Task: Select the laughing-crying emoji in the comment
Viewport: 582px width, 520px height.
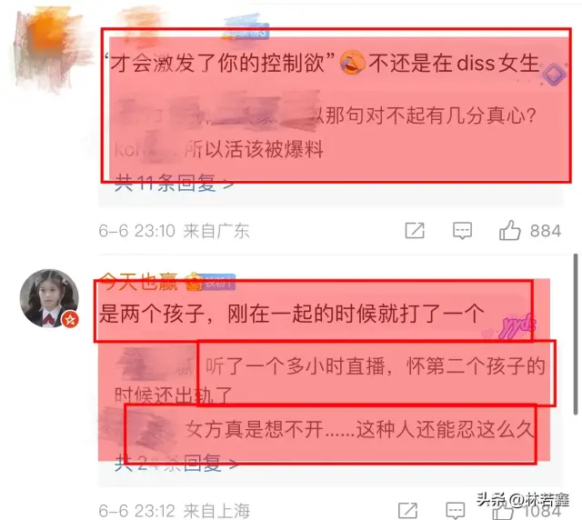Action: [x=352, y=63]
